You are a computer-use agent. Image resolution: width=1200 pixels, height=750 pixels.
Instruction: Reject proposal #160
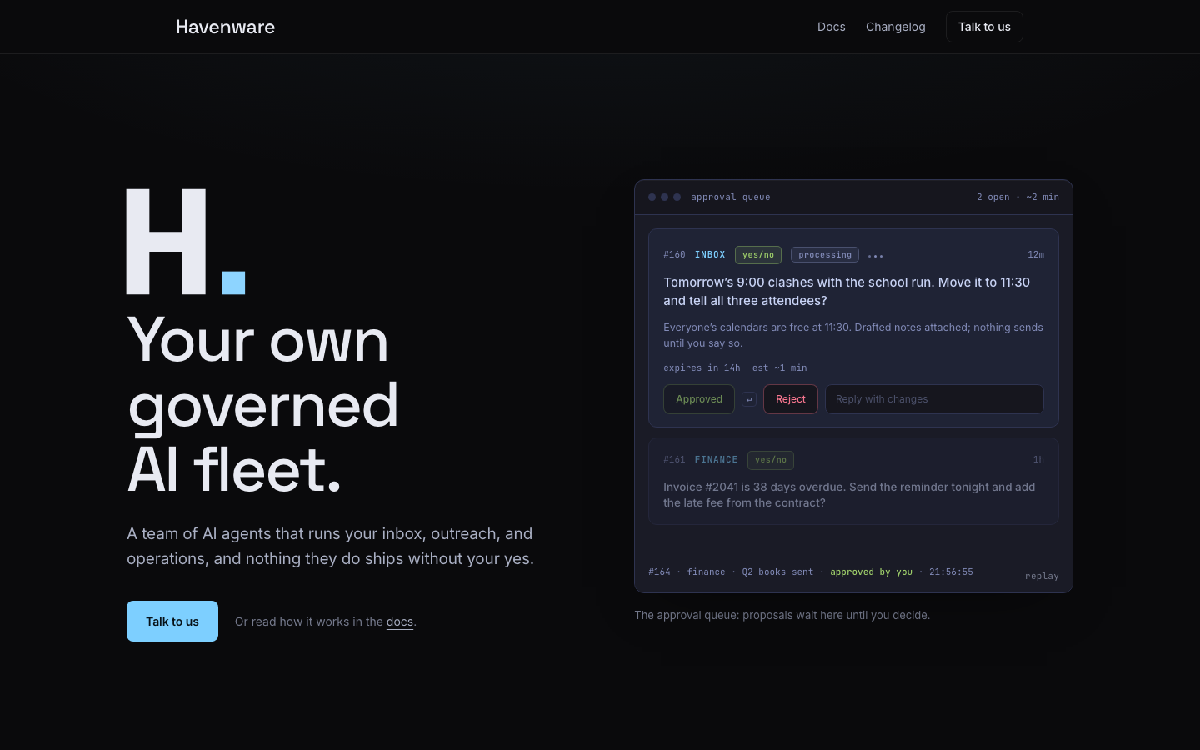coord(791,399)
